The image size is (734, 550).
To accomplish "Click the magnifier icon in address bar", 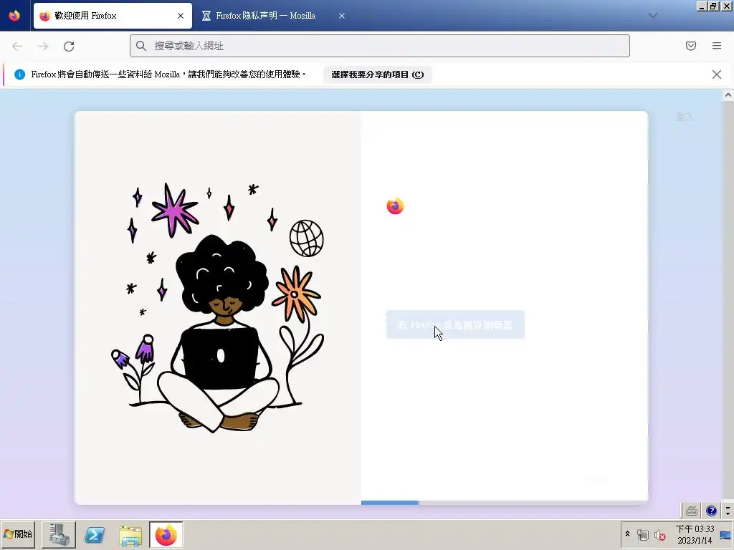I will (x=141, y=46).
